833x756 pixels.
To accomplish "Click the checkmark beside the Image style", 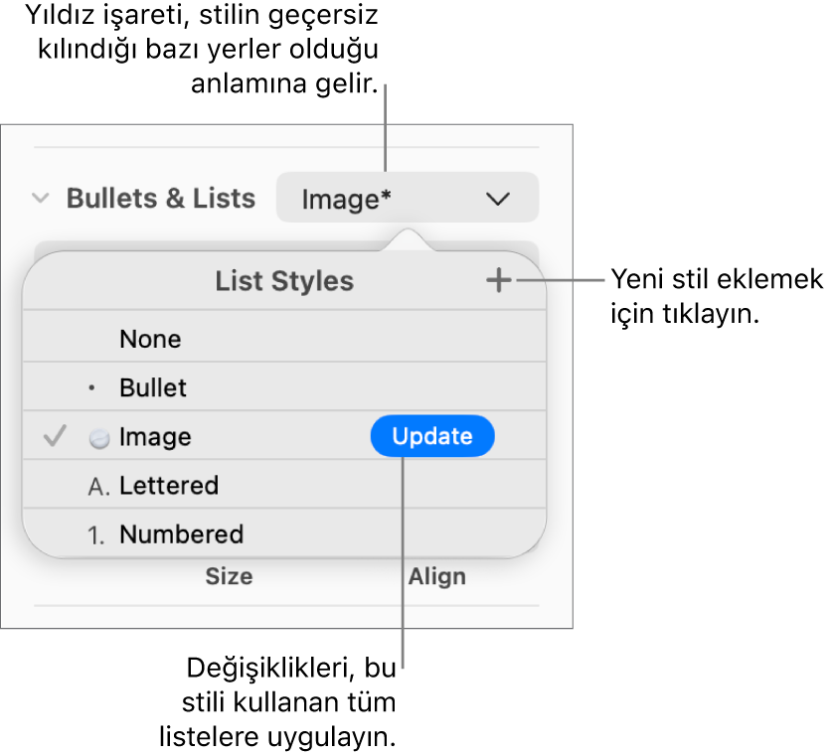I will click(x=57, y=436).
